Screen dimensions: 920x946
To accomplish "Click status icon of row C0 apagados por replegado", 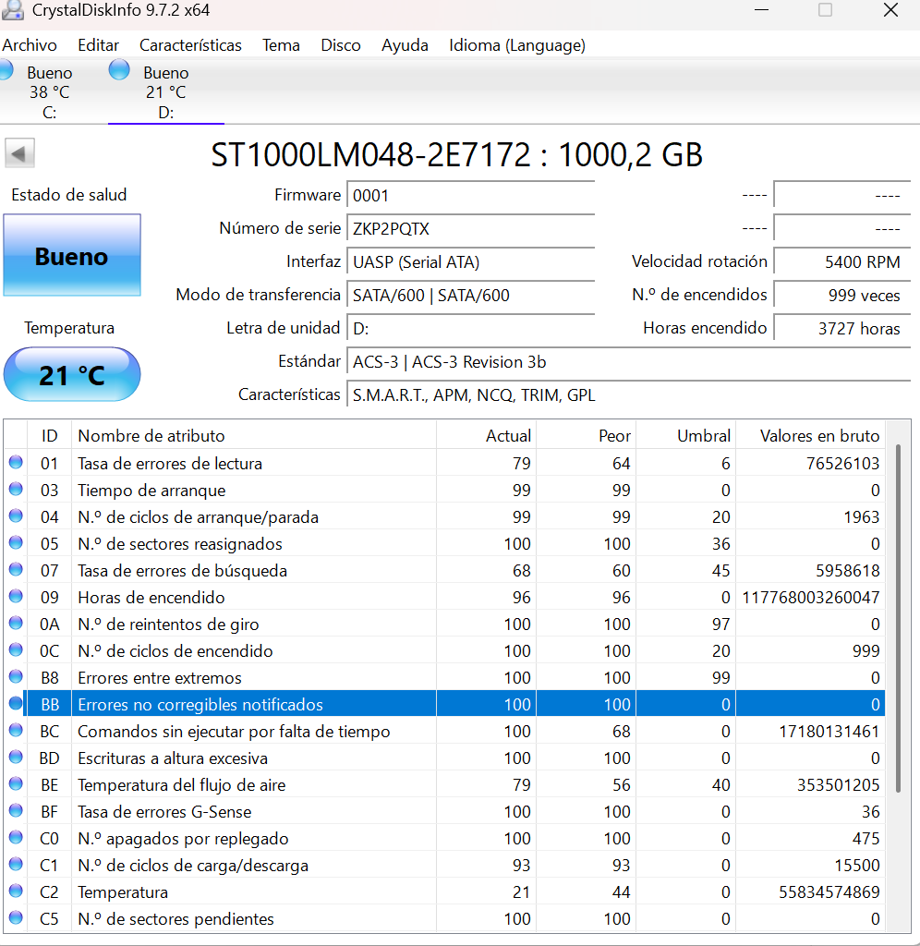I will [16, 837].
